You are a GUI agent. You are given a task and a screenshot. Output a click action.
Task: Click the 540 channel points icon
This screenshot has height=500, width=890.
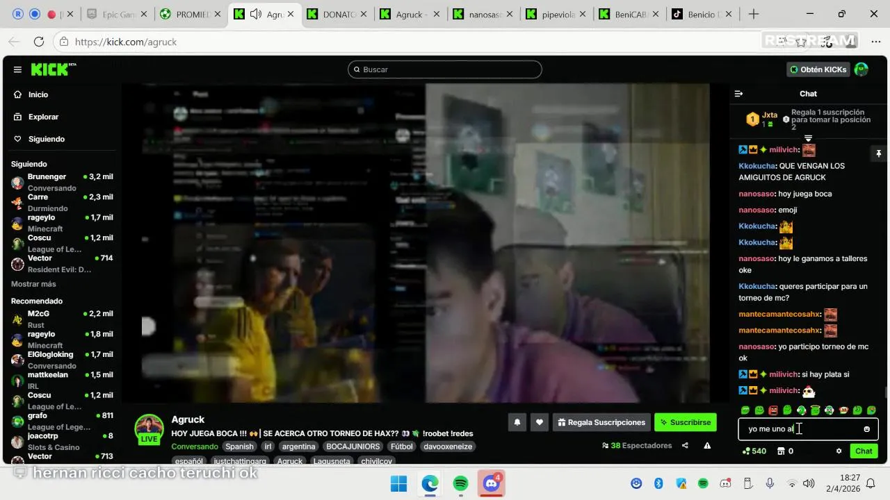coord(754,451)
